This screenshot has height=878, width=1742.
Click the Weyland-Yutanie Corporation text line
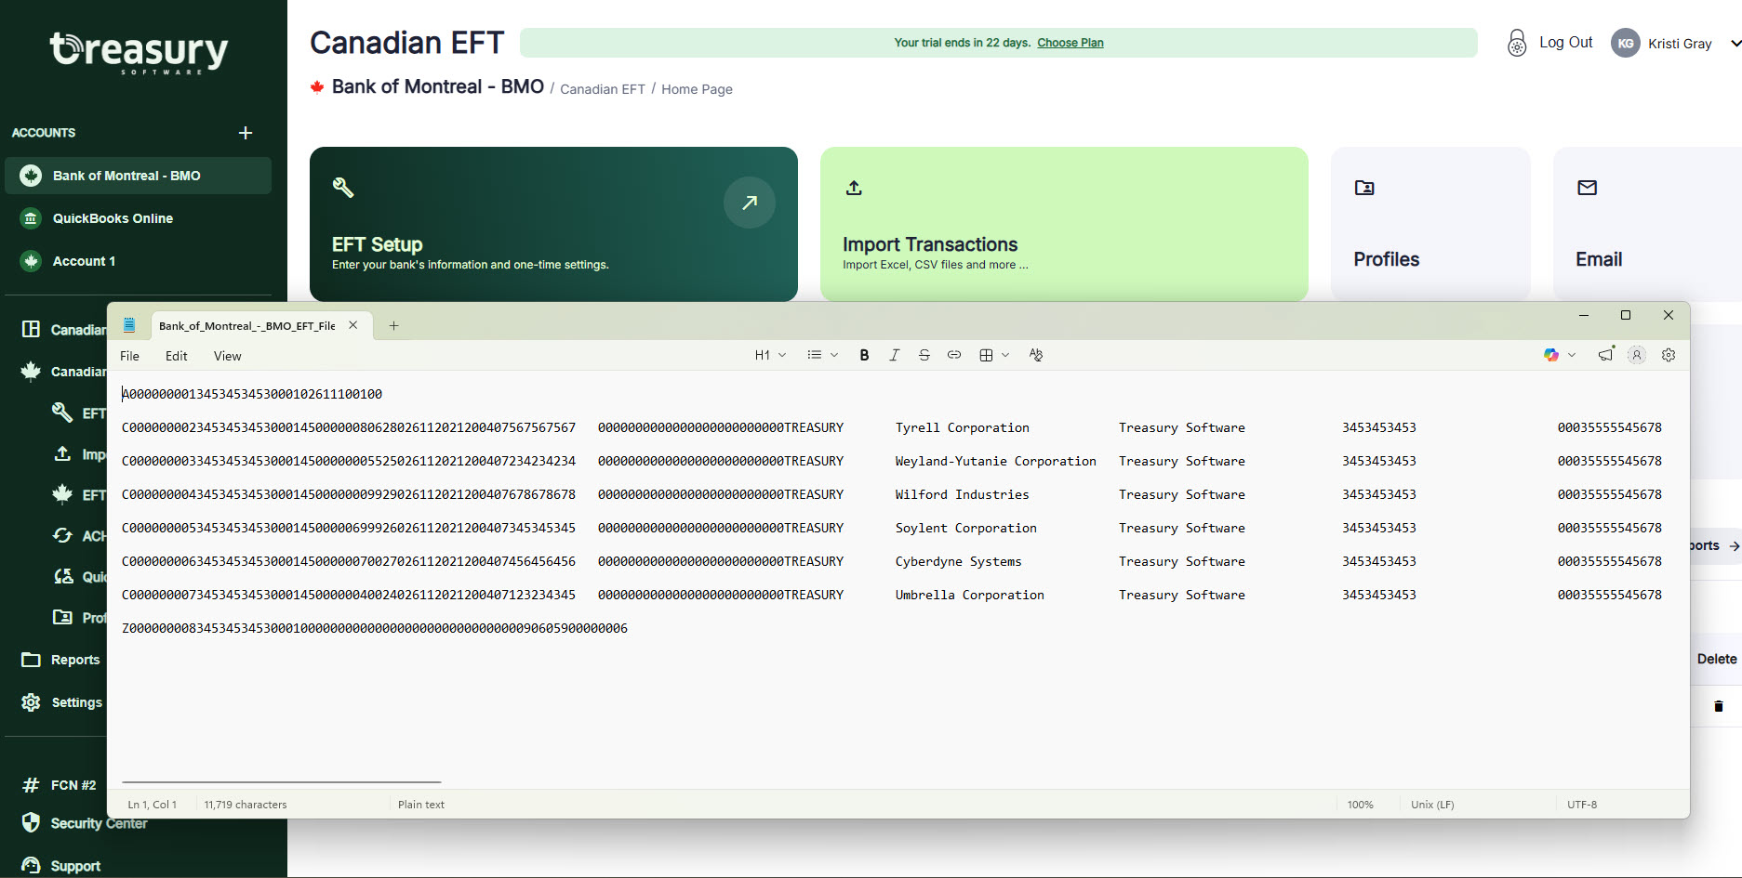892,461
